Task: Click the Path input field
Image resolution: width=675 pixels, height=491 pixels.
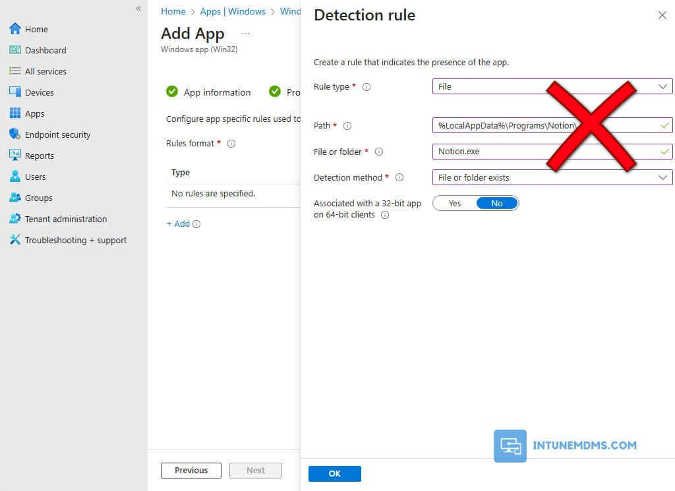Action: coord(552,125)
